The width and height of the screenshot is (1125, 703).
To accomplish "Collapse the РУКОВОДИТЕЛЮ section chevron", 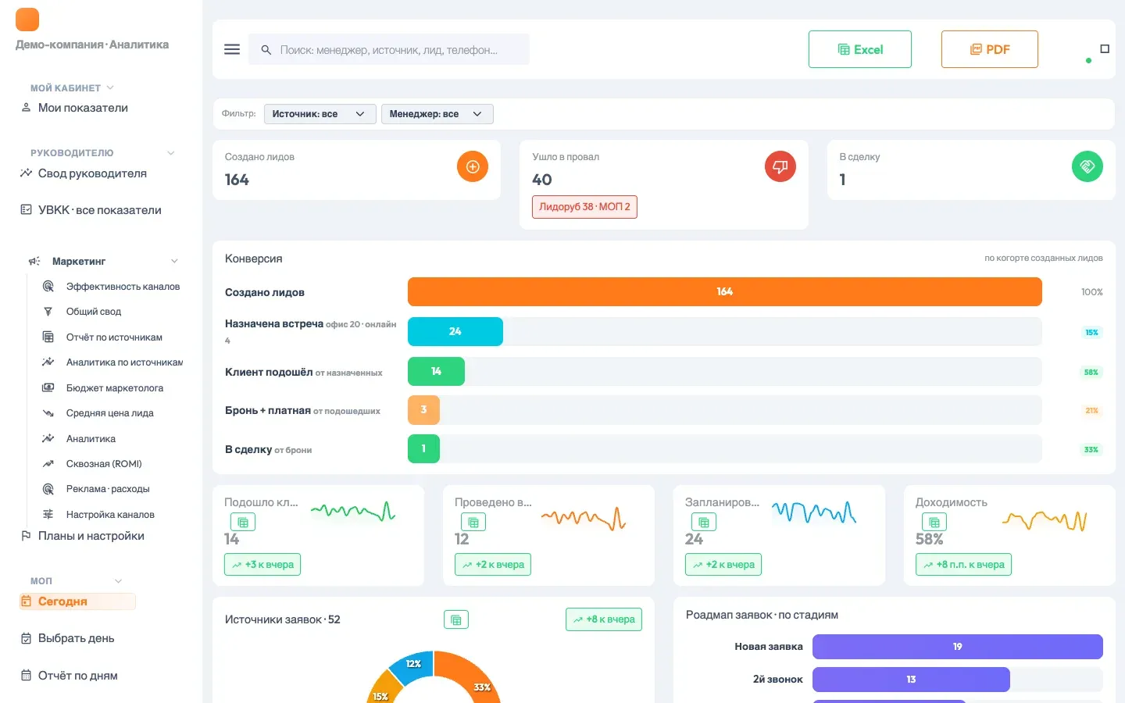I will (171, 153).
